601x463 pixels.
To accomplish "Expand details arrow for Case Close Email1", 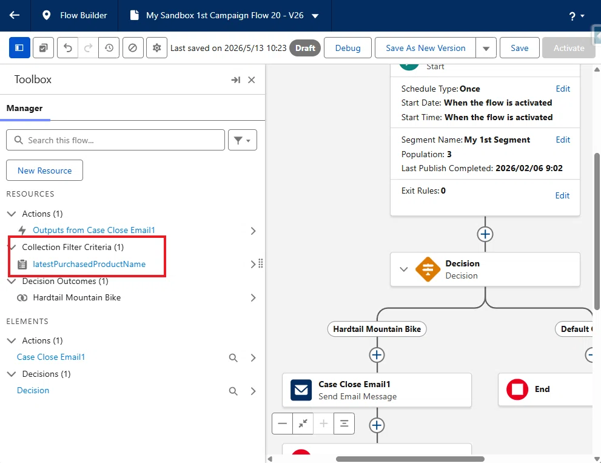I will [x=253, y=358].
